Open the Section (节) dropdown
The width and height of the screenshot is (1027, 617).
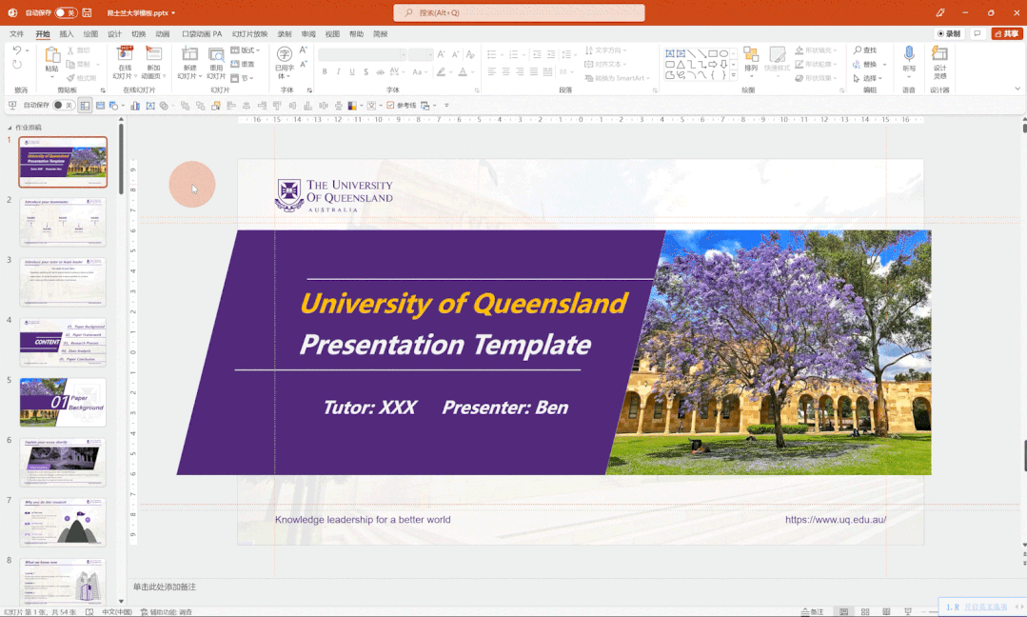point(243,78)
